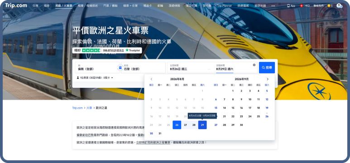Screen dimensions: 350x163
Task: Click the 平價歐洲之星火車票 headline
Action: (x=110, y=30)
